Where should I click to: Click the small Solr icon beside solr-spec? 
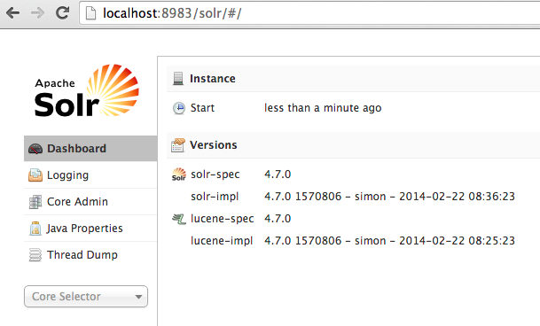coord(179,175)
